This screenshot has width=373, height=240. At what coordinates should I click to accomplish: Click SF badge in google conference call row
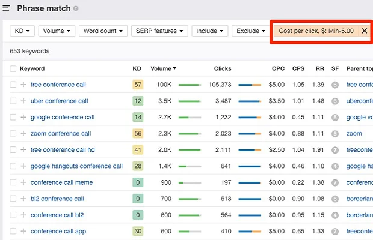(x=335, y=118)
